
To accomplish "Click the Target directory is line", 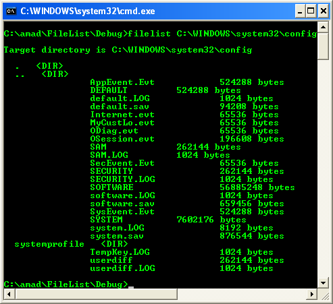I will click(x=128, y=50).
